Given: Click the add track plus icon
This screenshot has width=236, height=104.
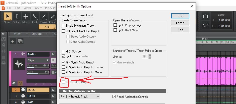Looking at the screenshot, I should (13, 41).
